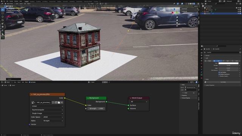
Task: Open image file folder icon in texture node
Action: click(x=59, y=102)
